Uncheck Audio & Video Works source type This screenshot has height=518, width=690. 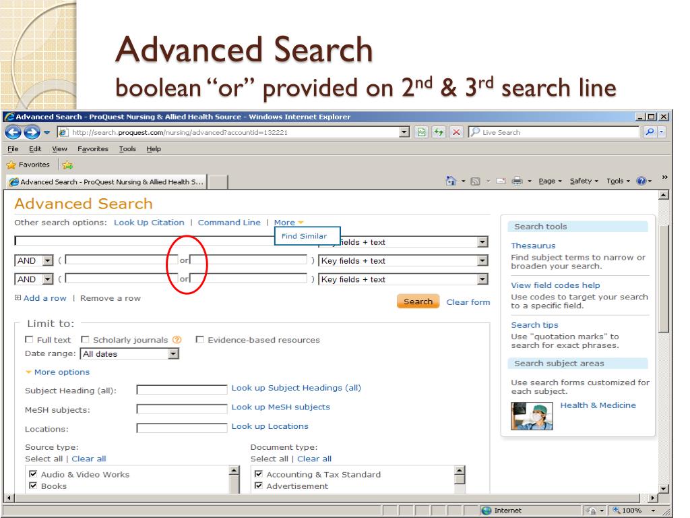[x=33, y=474]
